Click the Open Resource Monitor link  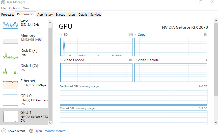[50, 131]
